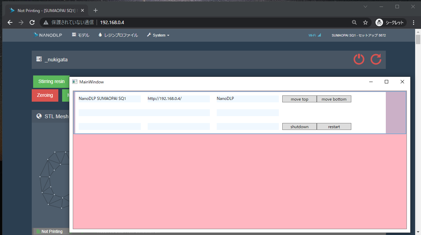
Task: Click the droplet icon before レジンプロファイル
Action: pyautogui.click(x=100, y=35)
